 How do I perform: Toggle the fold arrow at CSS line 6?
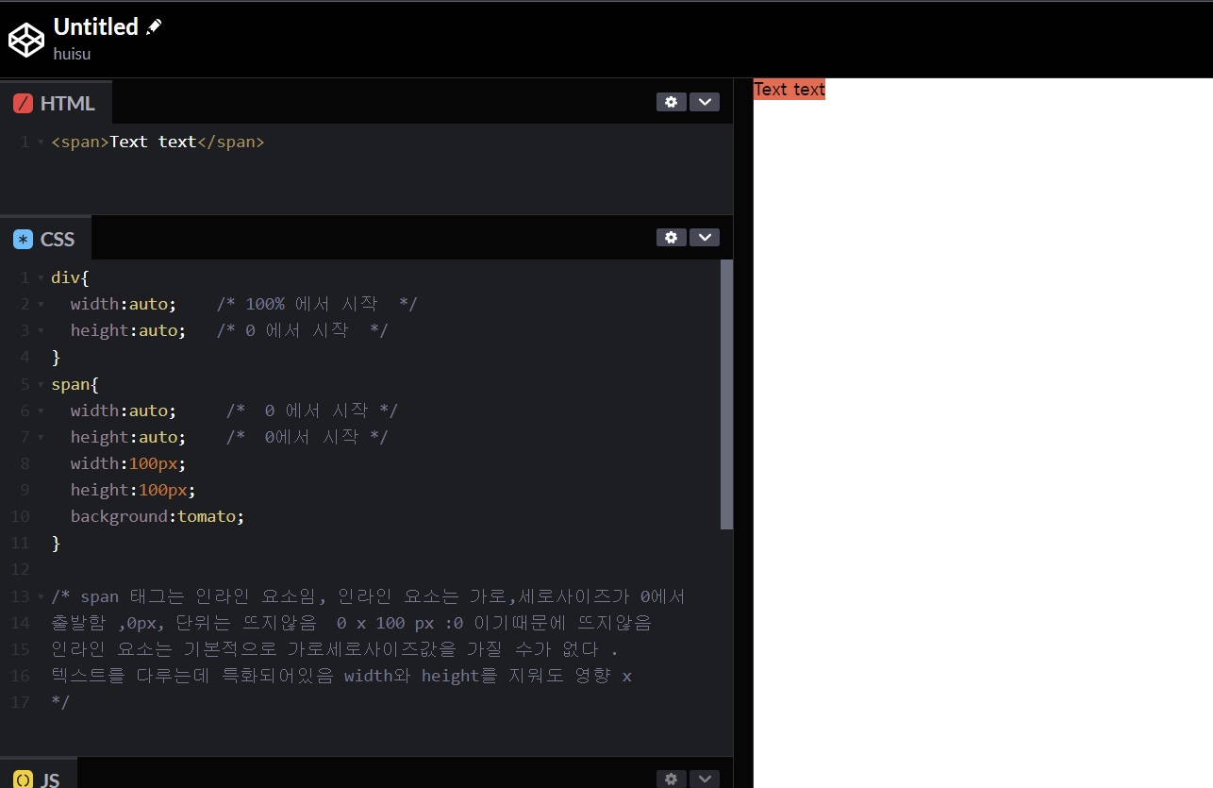point(41,411)
